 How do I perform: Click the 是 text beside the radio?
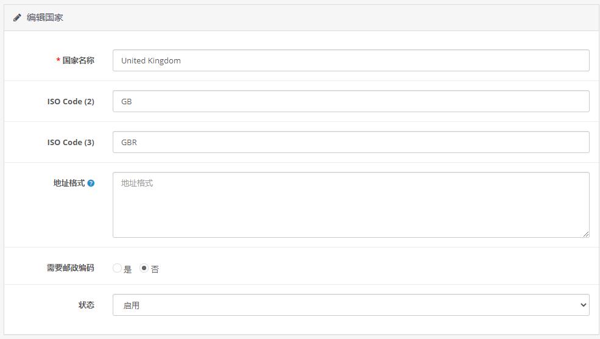pos(128,269)
